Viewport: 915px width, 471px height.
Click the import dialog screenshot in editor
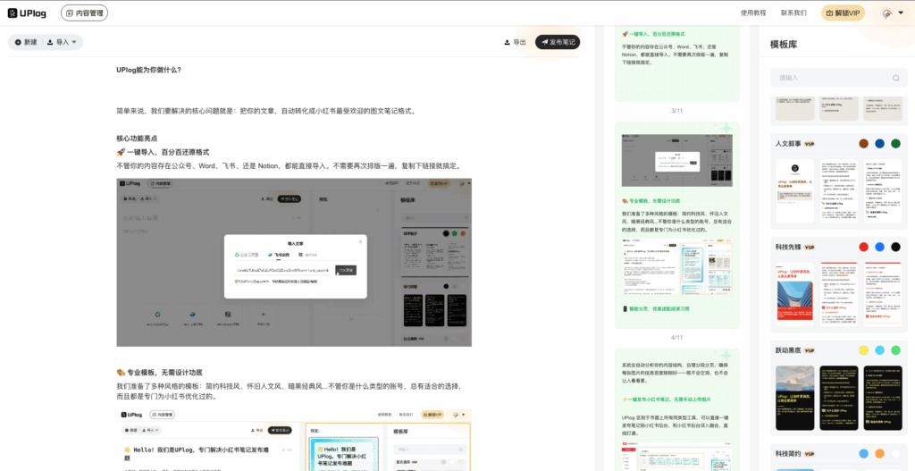point(294,262)
